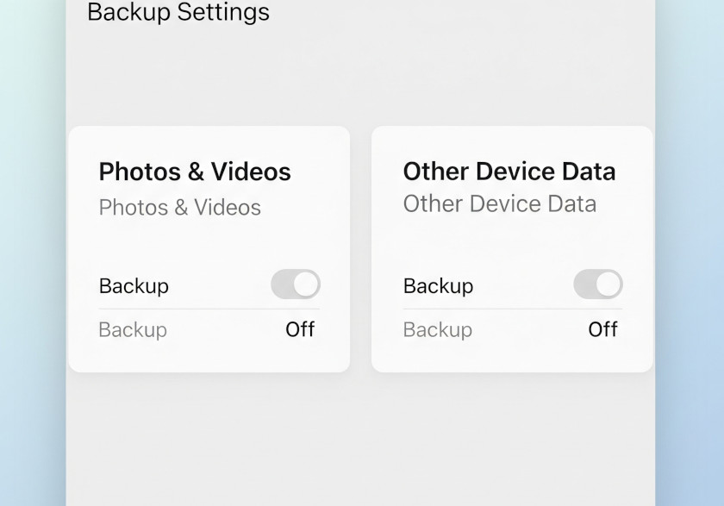This screenshot has width=724, height=506.
Task: Select the bold Photos & Videos title
Action: 195,172
